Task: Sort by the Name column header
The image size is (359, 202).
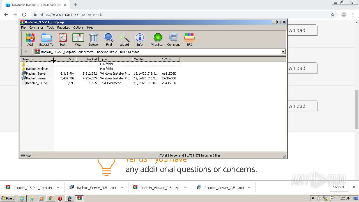Action: coord(37,59)
